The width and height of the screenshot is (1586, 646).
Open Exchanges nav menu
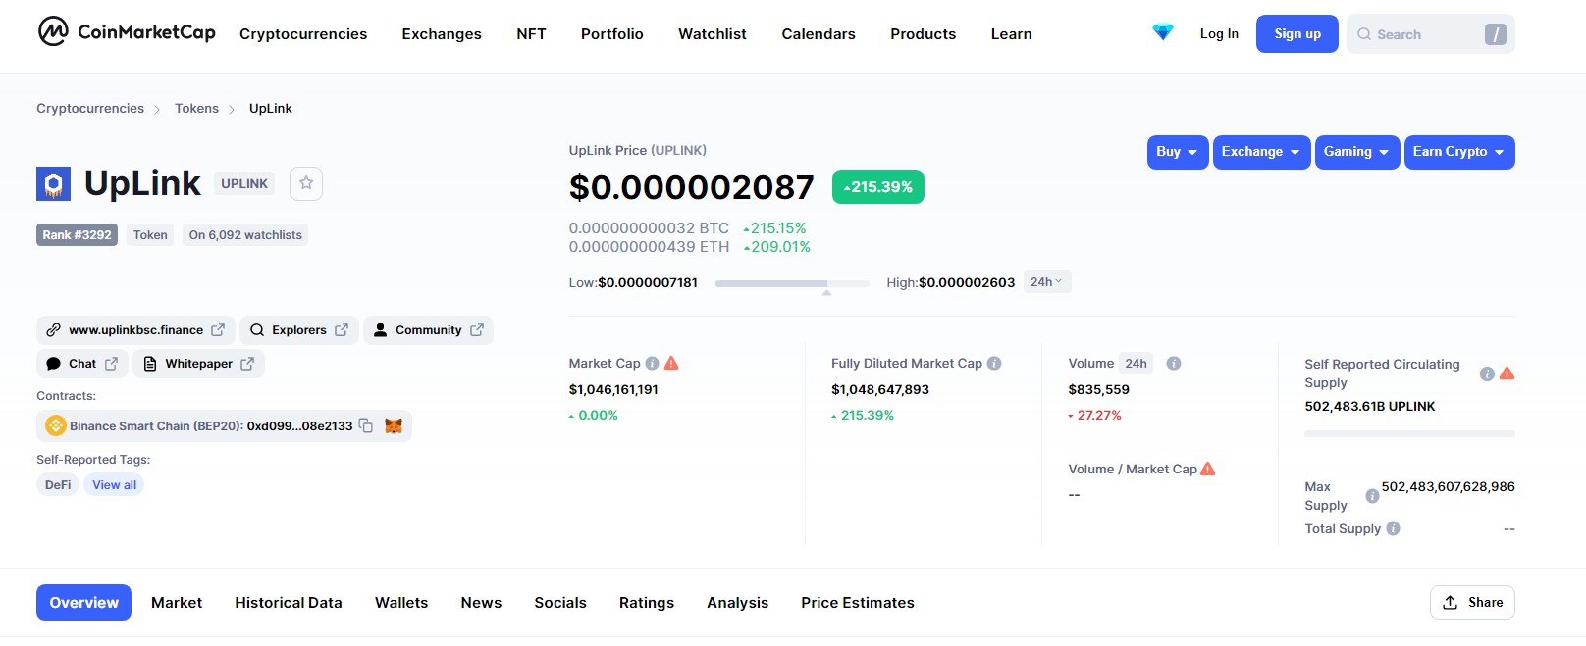coord(442,34)
